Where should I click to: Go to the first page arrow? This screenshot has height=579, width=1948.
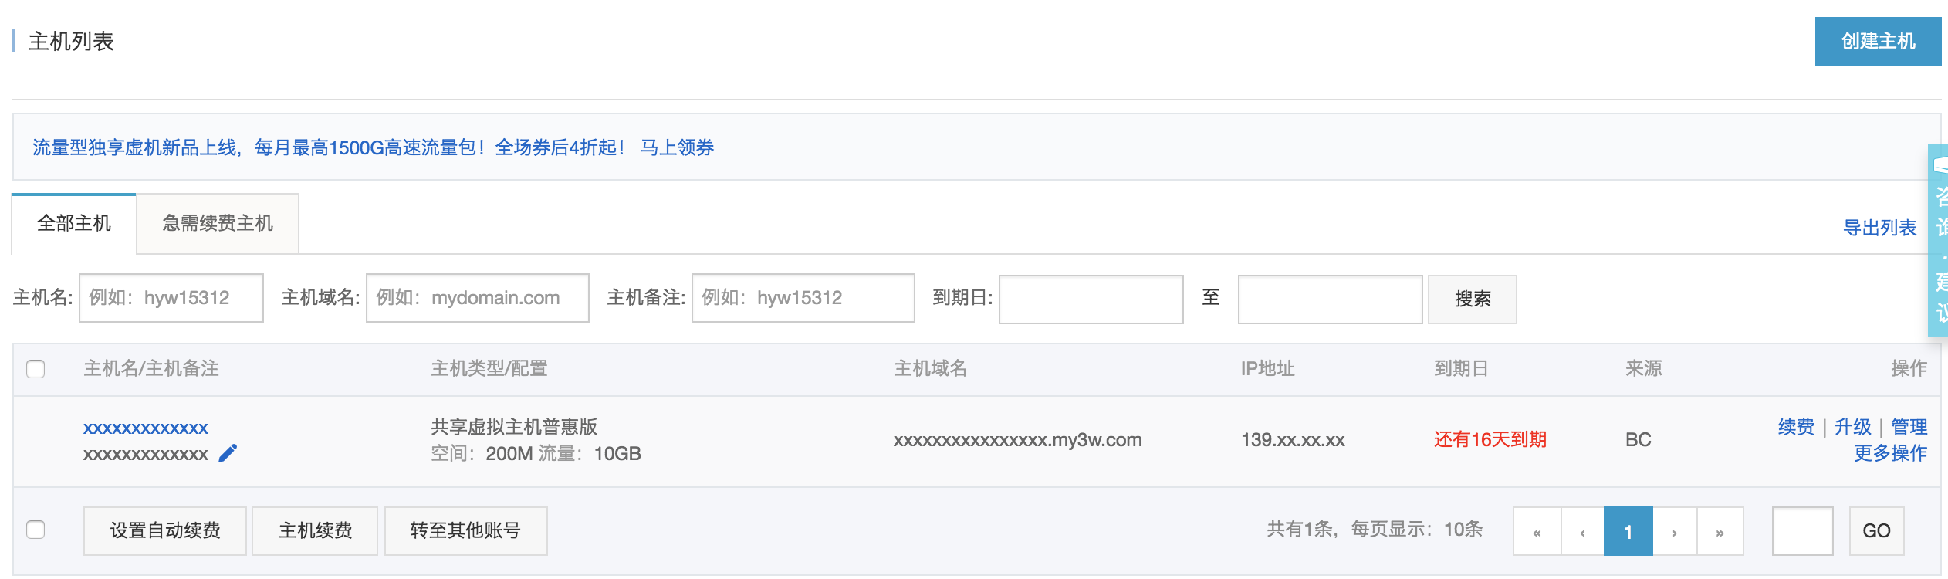tap(1537, 531)
